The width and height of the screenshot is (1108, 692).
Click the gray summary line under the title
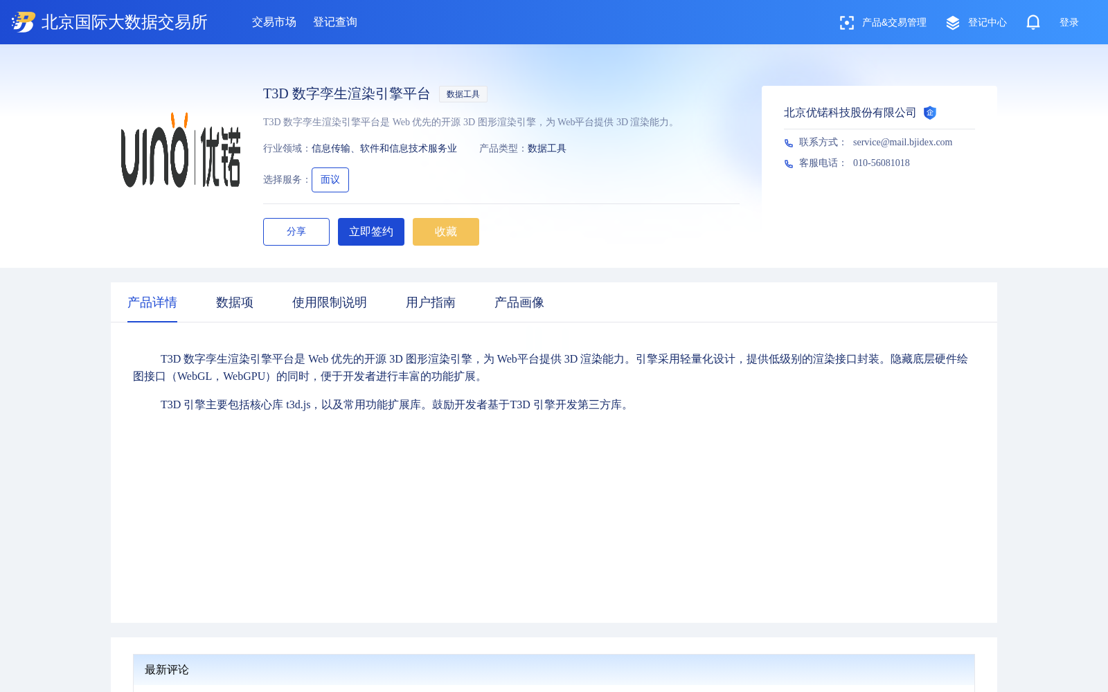coord(471,122)
